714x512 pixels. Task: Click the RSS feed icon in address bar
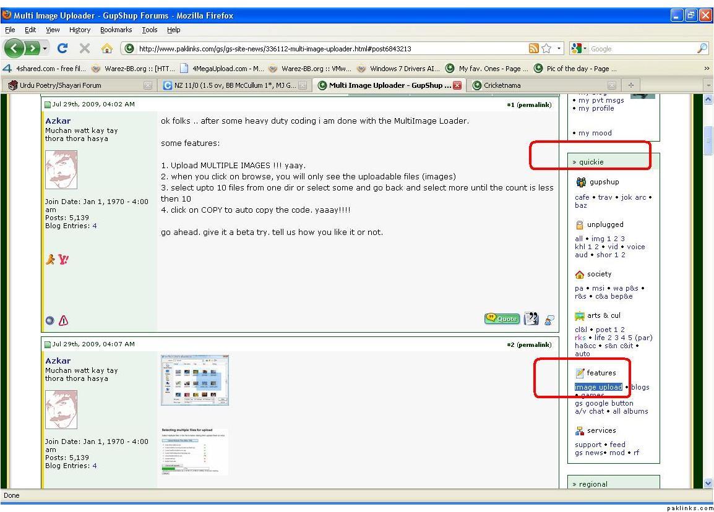pyautogui.click(x=533, y=49)
